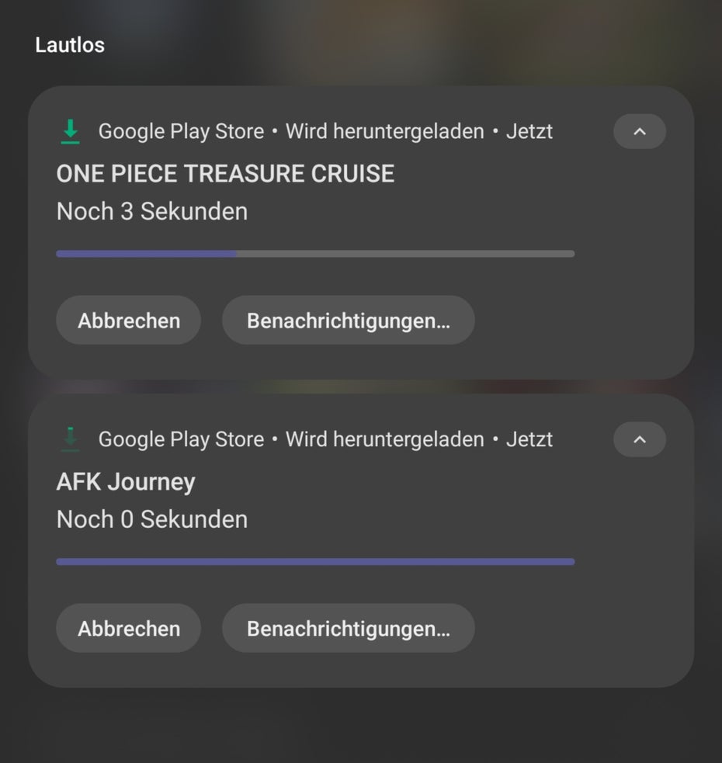Viewport: 722px width, 763px height.
Task: Cancel the AFK Journey download
Action: pyautogui.click(x=129, y=628)
